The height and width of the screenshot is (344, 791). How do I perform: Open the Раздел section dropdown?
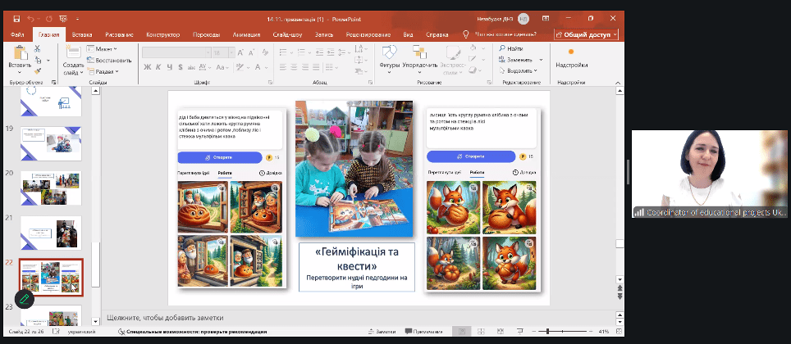(105, 71)
